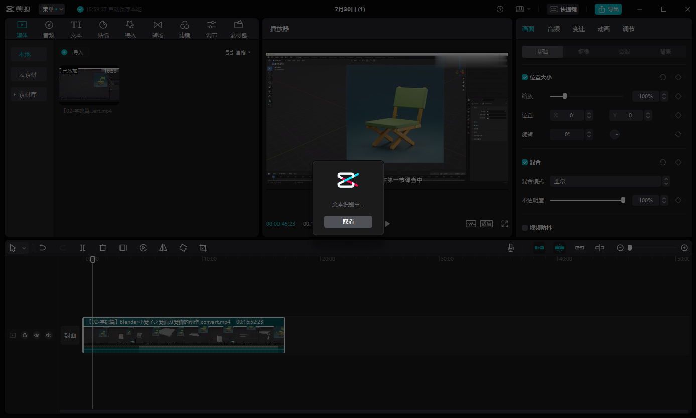Toggle the 混合 checkbox
696x418 pixels.
[525, 162]
